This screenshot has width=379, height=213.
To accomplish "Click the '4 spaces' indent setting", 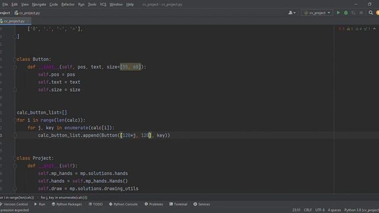I will [334, 210].
